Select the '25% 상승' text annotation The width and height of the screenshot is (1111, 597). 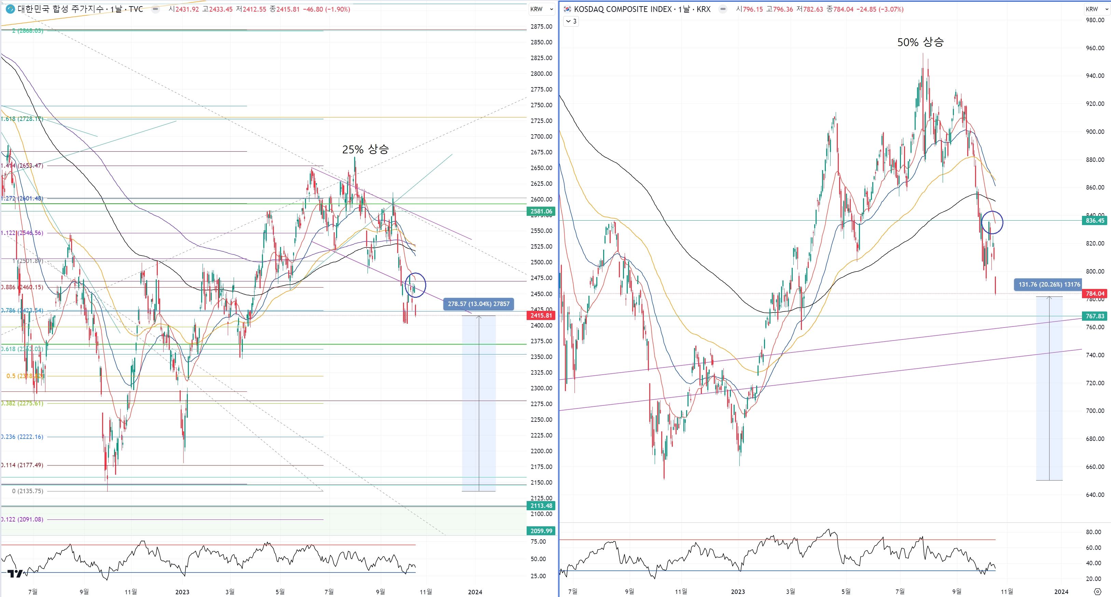pos(365,149)
